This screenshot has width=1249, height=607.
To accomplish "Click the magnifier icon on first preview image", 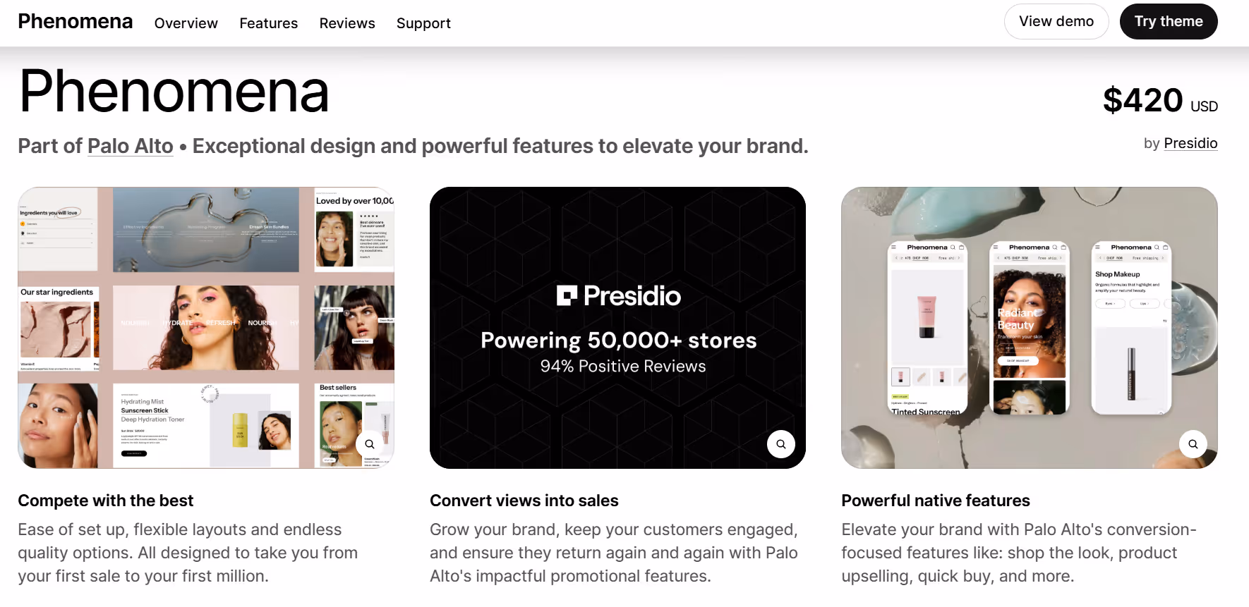I will pos(369,444).
